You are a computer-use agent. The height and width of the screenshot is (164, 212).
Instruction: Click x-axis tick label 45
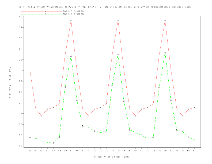tap(118, 151)
